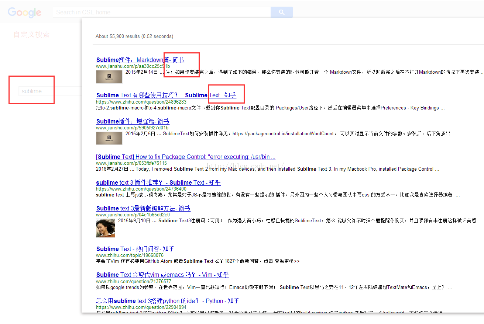This screenshot has width=484, height=324.
Task: Open 'Sublime插件：增强篇 - 简书' result
Action: tap(133, 121)
